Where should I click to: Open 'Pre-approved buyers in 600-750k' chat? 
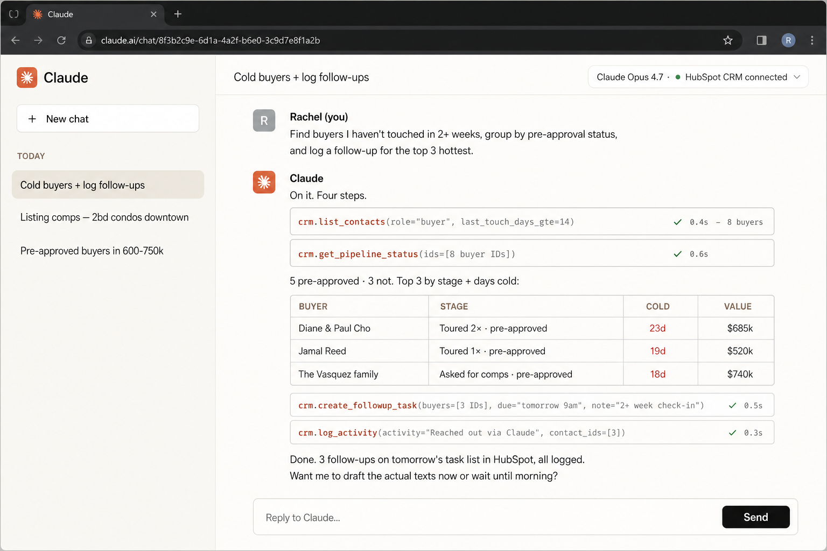click(x=92, y=251)
